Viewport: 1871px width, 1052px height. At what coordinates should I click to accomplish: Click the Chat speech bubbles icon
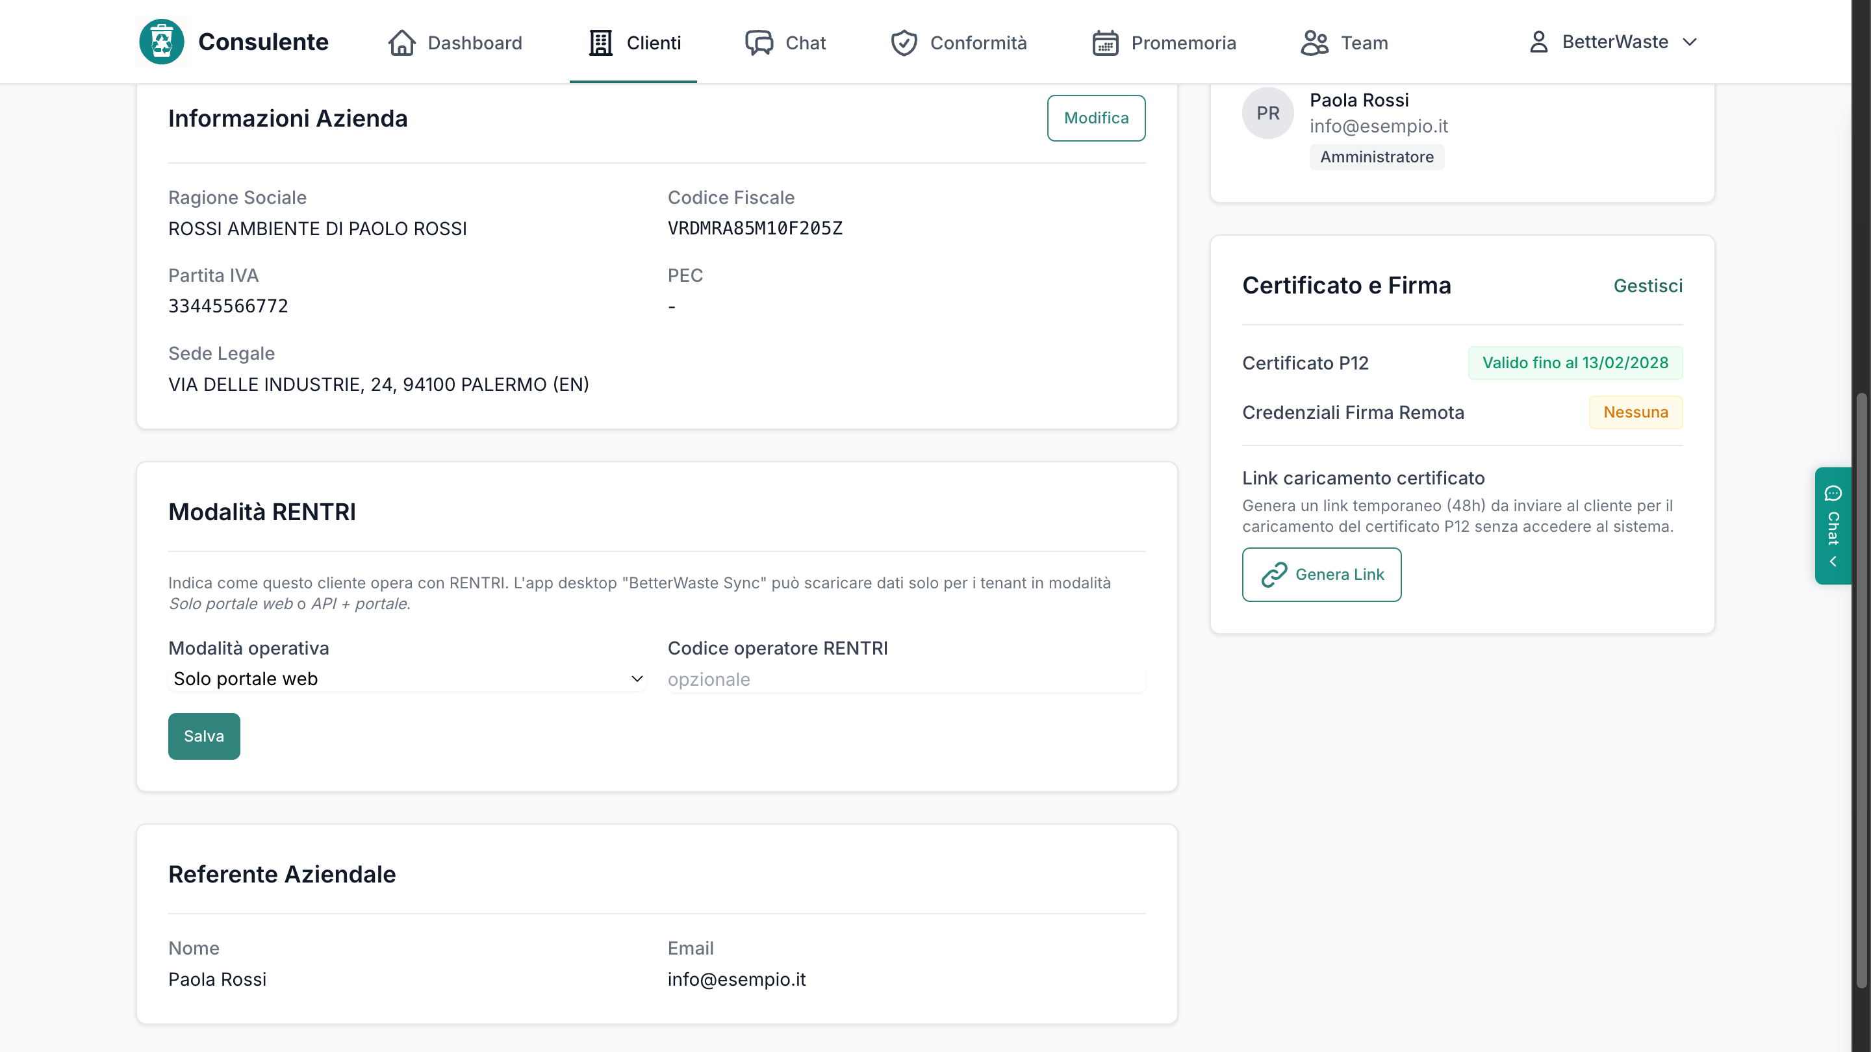click(x=759, y=43)
